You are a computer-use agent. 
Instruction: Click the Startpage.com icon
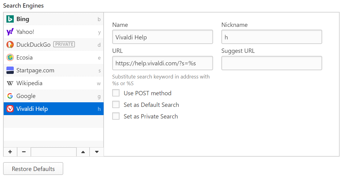click(10, 70)
